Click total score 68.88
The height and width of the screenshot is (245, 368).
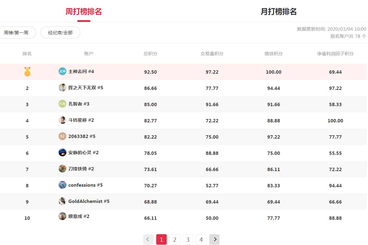[151, 202]
